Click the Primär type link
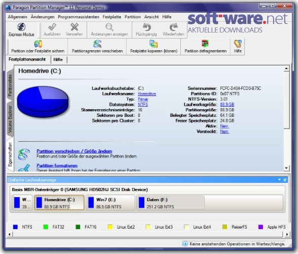 click(x=143, y=99)
